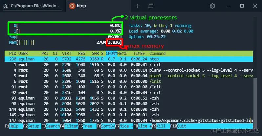Click the Swp usage meter
262x136 pixels.
coord(65,37)
